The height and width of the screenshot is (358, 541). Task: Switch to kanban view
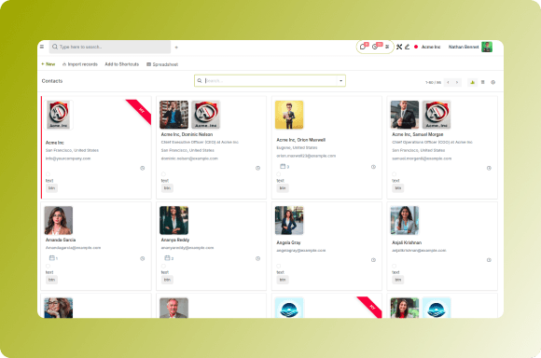click(472, 82)
